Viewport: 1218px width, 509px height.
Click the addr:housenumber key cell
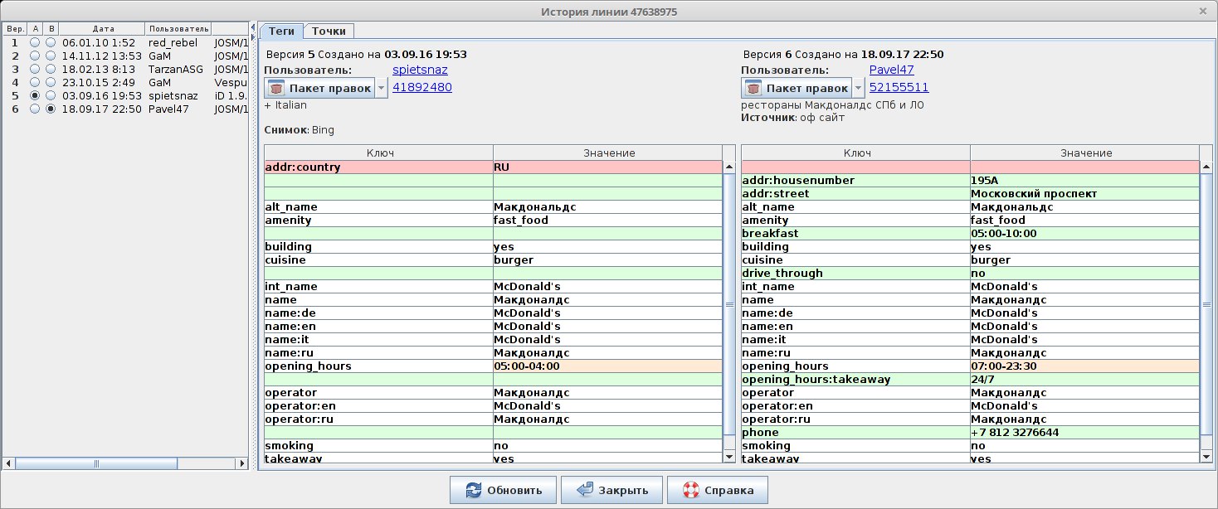(x=855, y=180)
